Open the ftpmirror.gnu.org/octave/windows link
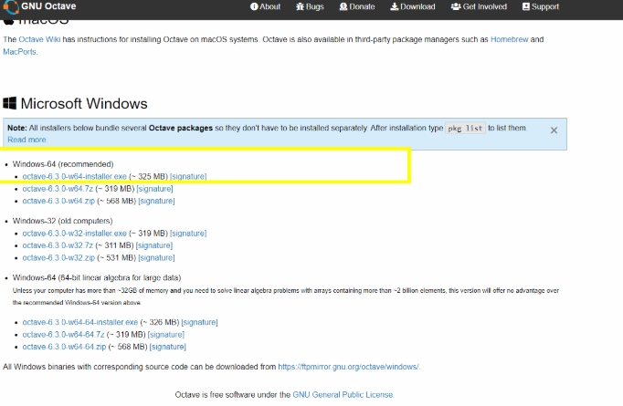This screenshot has height=406, width=623. [349, 367]
